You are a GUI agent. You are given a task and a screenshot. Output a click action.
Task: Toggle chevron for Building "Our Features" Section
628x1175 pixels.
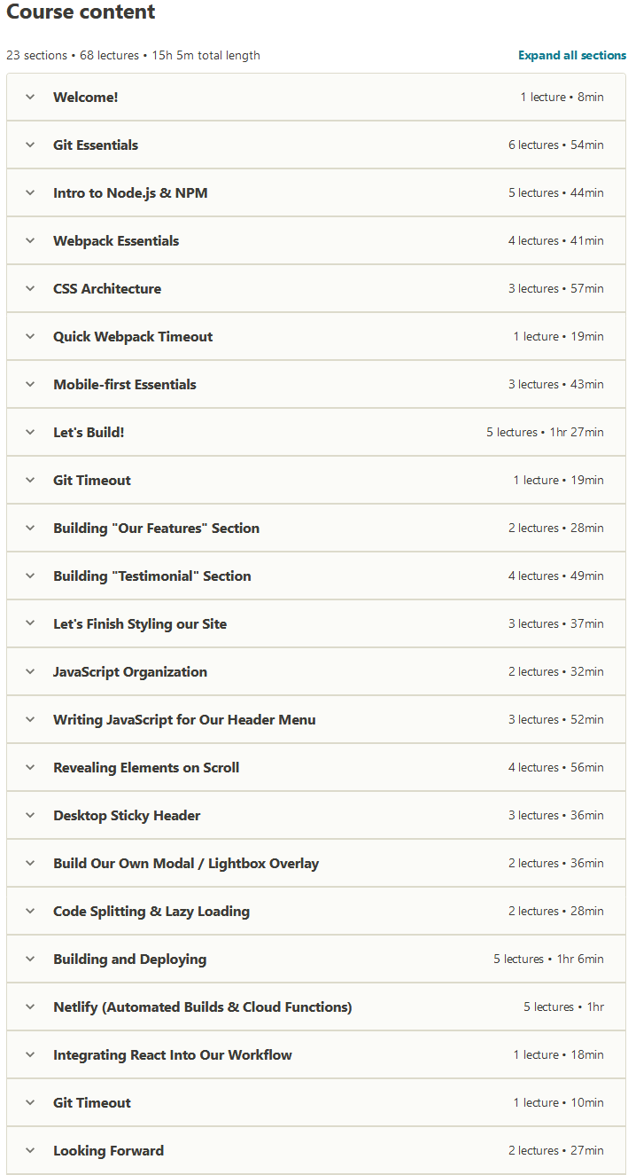pyautogui.click(x=30, y=528)
